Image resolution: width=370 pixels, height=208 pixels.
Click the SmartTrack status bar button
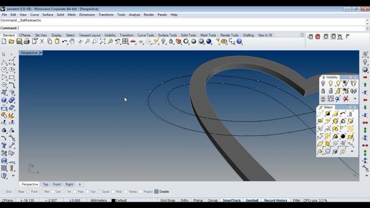(x=232, y=200)
